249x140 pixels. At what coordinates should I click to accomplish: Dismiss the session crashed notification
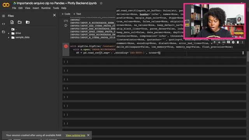(x=88, y=135)
